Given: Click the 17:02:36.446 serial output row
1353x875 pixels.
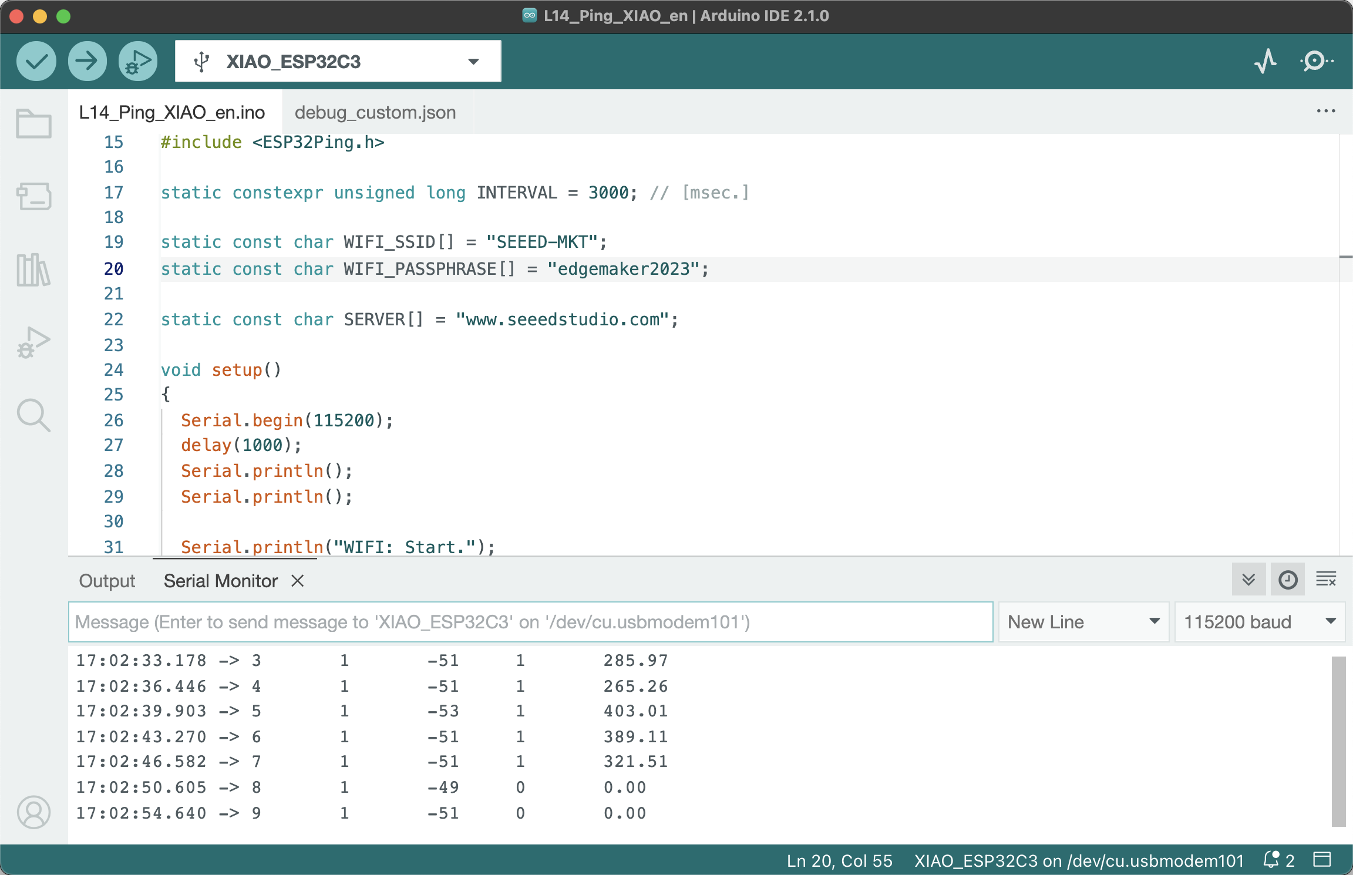Looking at the screenshot, I should click(372, 686).
